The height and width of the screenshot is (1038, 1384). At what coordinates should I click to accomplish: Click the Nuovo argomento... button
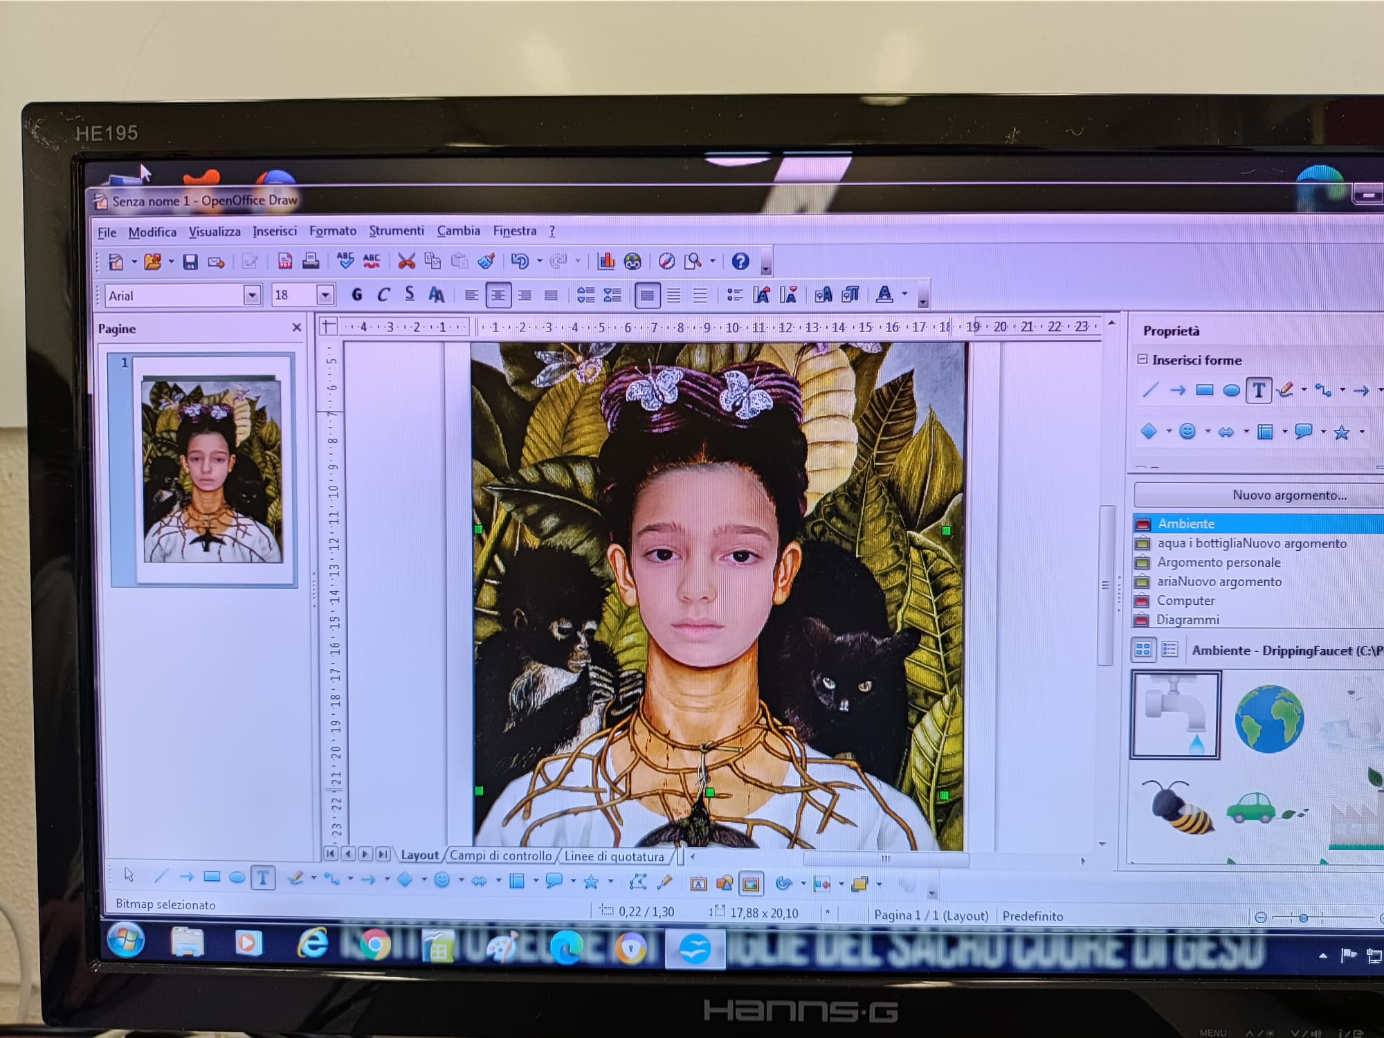[x=1259, y=495]
